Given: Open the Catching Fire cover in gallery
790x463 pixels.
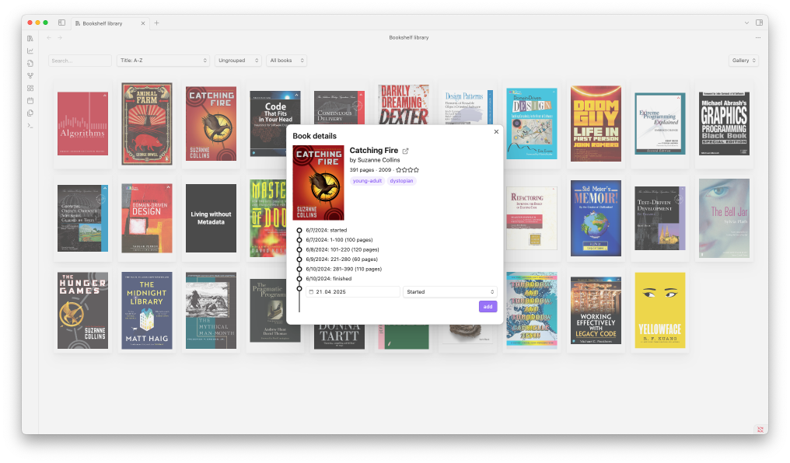Looking at the screenshot, I should tap(211, 124).
